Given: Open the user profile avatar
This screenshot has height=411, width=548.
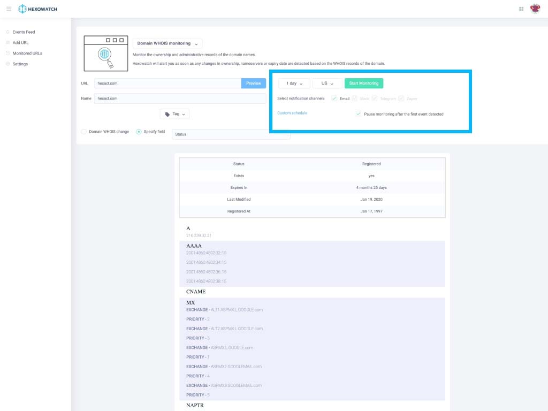Looking at the screenshot, I should [535, 9].
